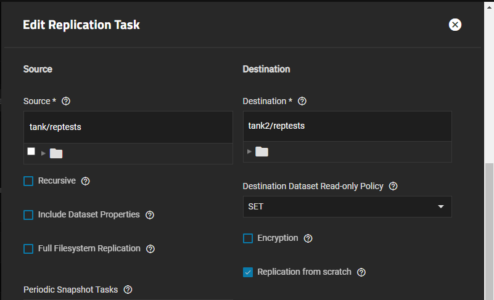Show help tooltip for Encryption
This screenshot has height=300, width=494.
click(x=308, y=238)
